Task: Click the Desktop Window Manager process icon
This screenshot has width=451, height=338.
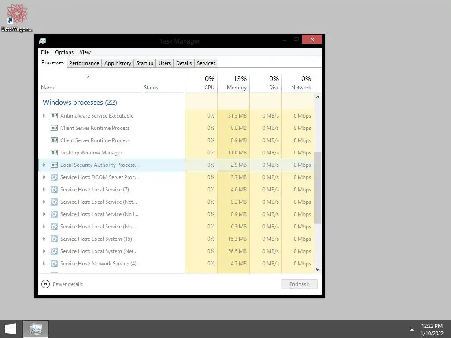Action: pyautogui.click(x=54, y=153)
